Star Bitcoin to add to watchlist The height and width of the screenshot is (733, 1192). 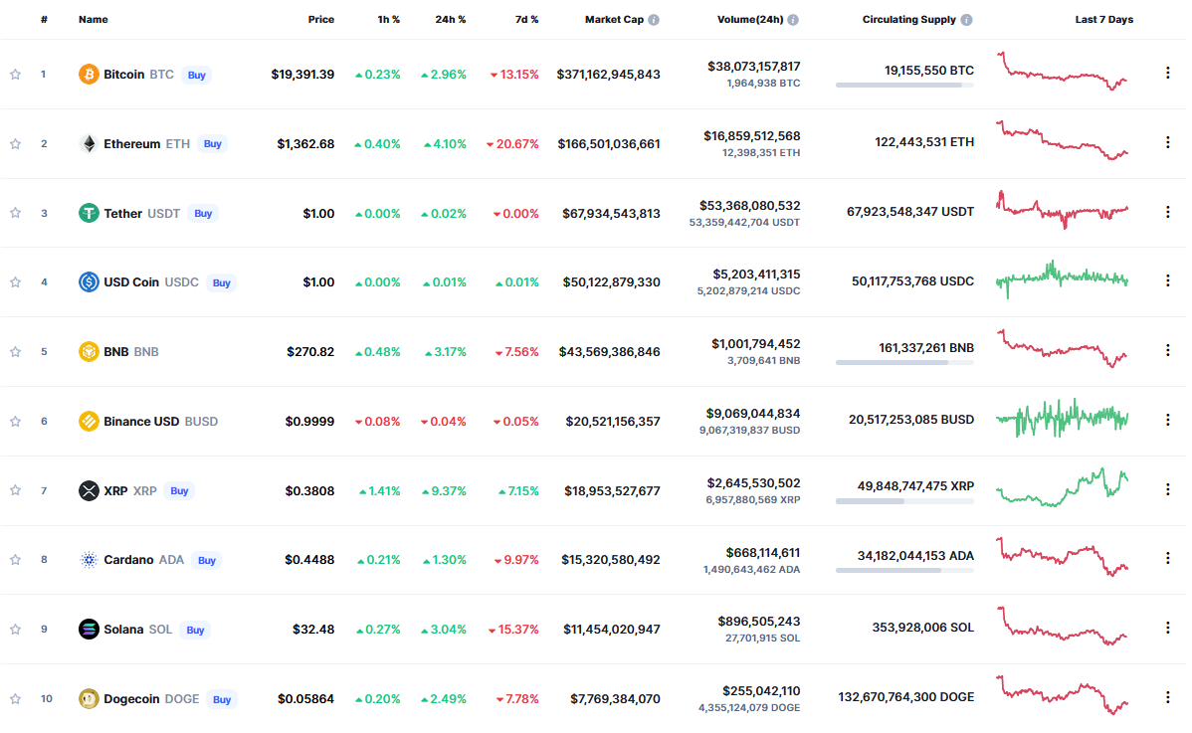[x=15, y=75]
